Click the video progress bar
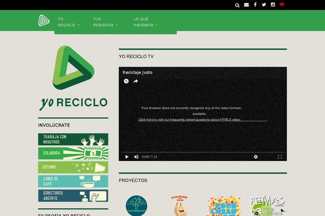Screen dimensions: 325x216 click(203, 152)
